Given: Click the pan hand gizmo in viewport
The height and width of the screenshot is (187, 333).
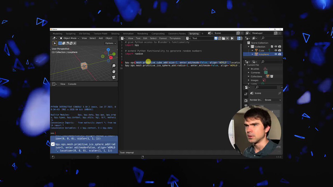Looking at the screenshot, I should pos(114,71).
